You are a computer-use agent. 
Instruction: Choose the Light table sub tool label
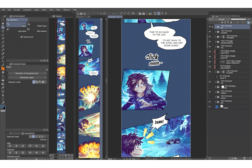(22, 31)
